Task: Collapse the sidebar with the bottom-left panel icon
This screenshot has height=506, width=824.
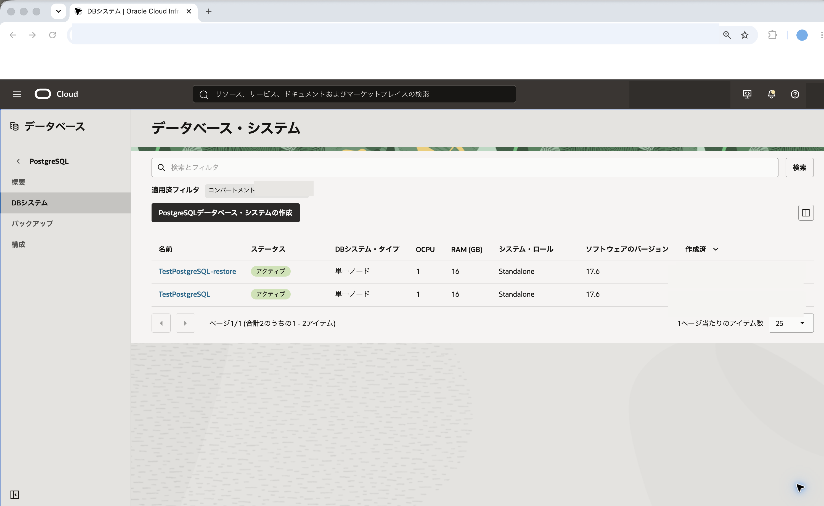Action: click(x=14, y=495)
